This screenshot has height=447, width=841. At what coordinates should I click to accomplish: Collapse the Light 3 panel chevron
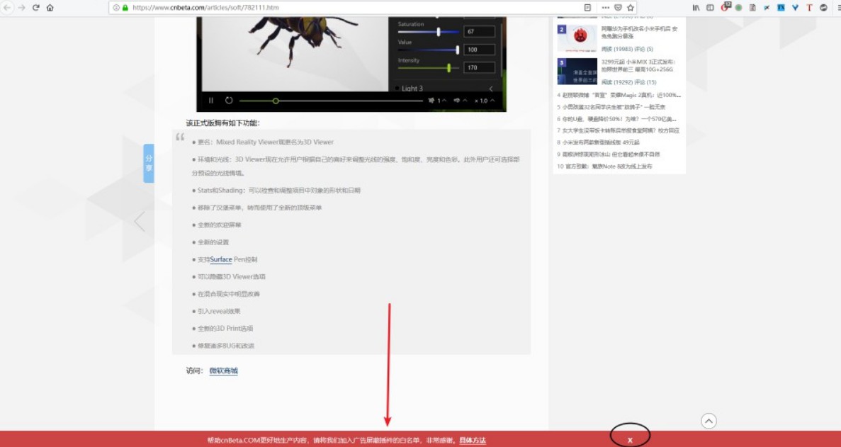491,89
